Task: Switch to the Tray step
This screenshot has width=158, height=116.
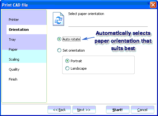Action: 12,39
